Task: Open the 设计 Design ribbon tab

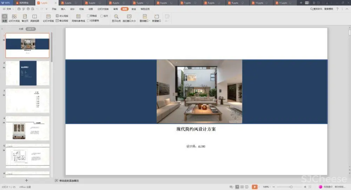Action: 72,9
